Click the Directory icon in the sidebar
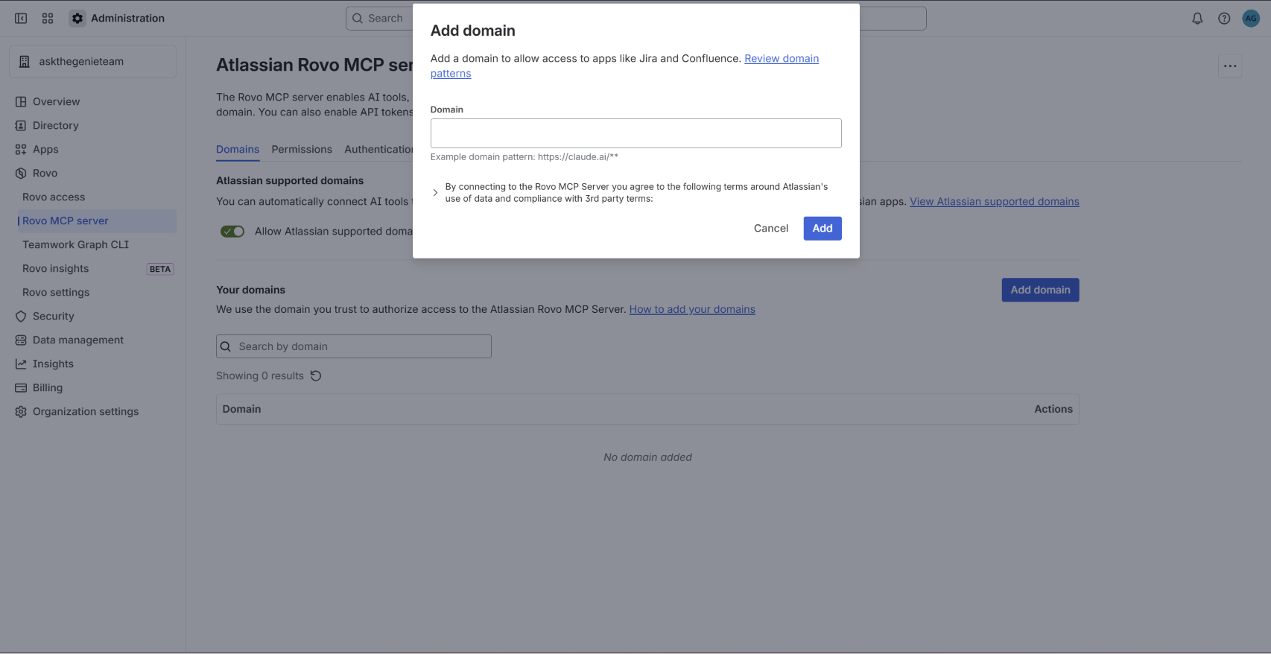Screen dimensions: 1271x654 click(21, 126)
